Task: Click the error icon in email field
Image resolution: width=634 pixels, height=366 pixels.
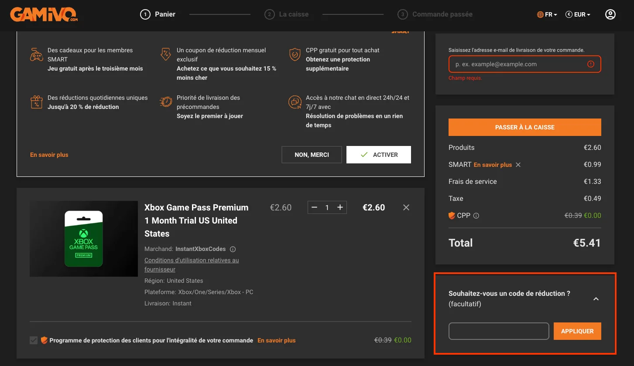Action: (591, 64)
